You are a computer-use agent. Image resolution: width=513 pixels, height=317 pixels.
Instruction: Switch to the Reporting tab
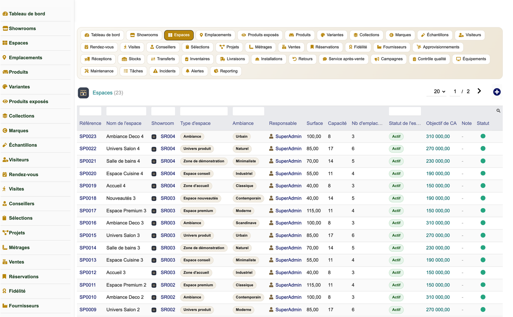click(226, 71)
